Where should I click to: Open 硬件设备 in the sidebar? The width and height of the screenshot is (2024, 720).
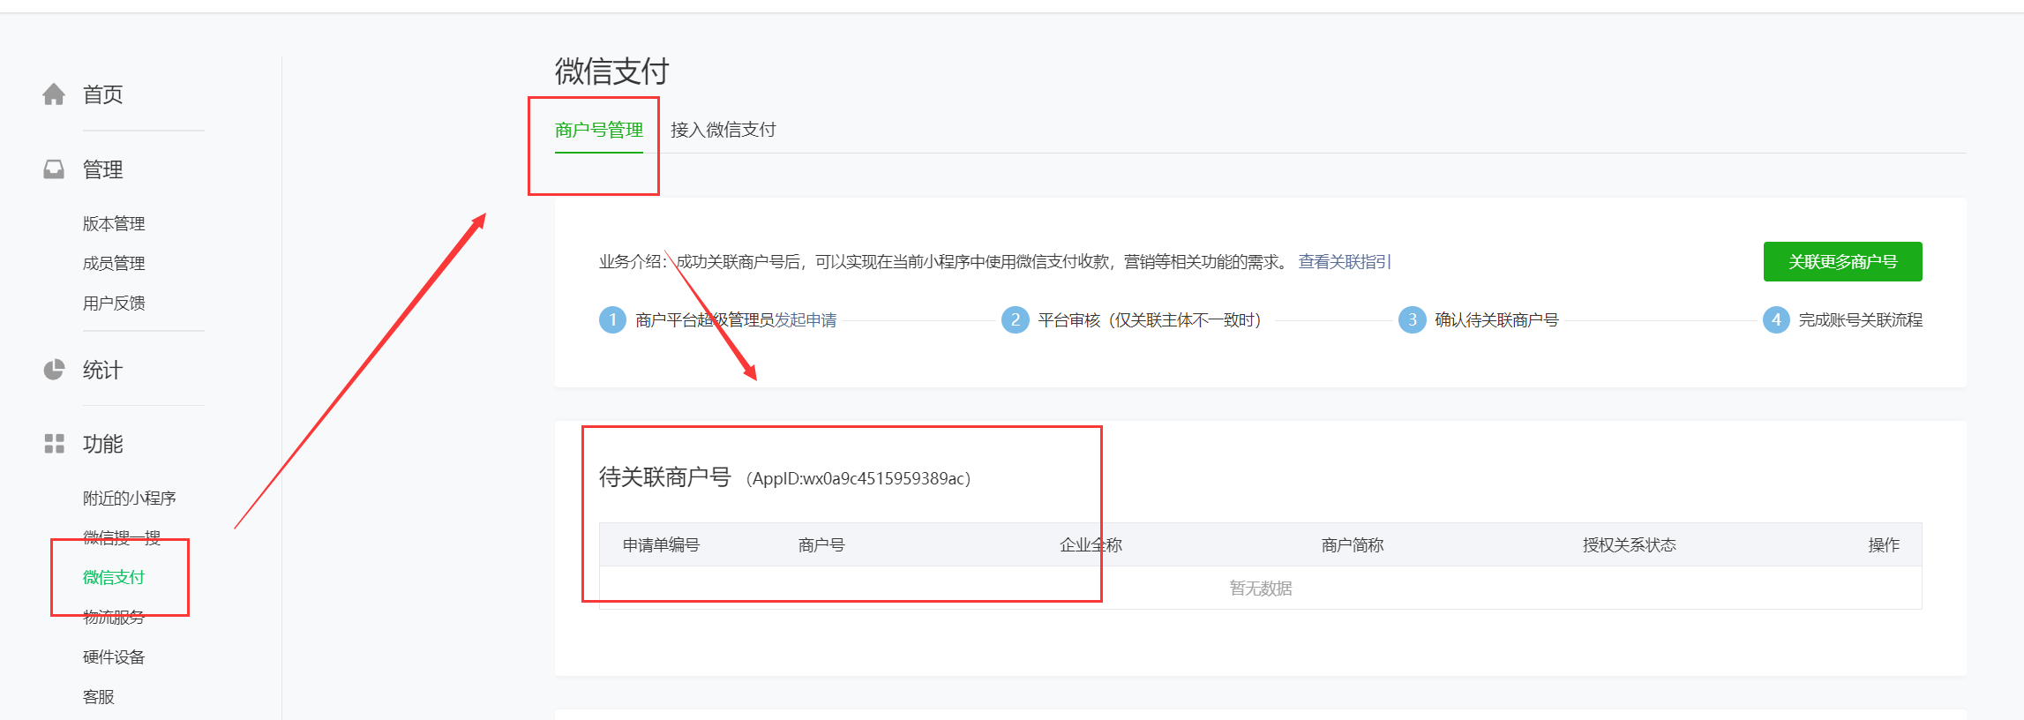click(x=114, y=657)
